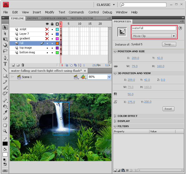
Task: Click the height value 160.0
Action: pos(161,66)
